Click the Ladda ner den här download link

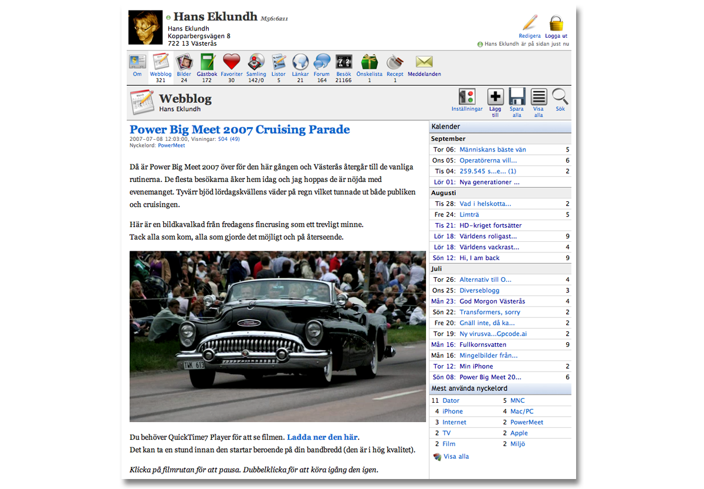click(x=322, y=437)
